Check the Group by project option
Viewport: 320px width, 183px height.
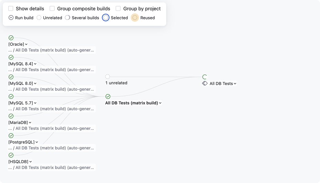pos(118,9)
